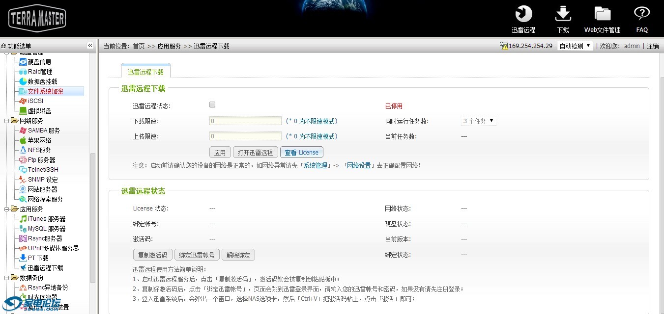
Task: Focus the 上传限速 input field
Action: pyautogui.click(x=245, y=136)
